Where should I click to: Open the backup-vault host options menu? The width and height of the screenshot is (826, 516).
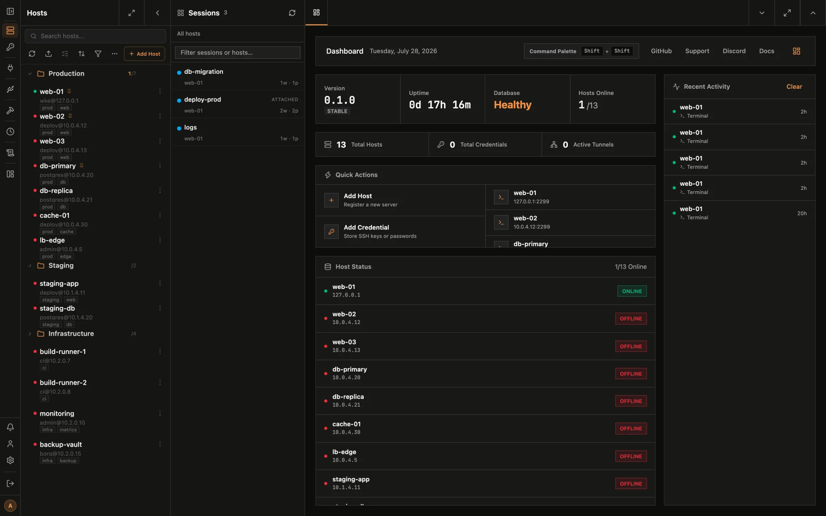pyautogui.click(x=160, y=445)
